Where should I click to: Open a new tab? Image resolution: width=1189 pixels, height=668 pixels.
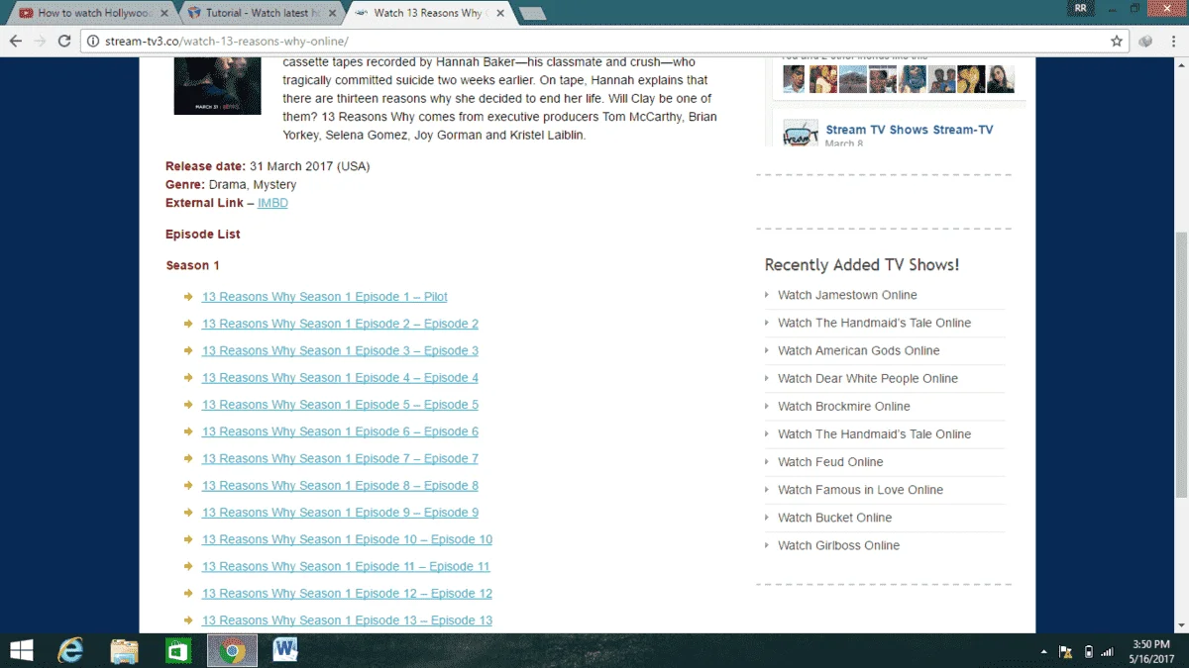pos(532,14)
